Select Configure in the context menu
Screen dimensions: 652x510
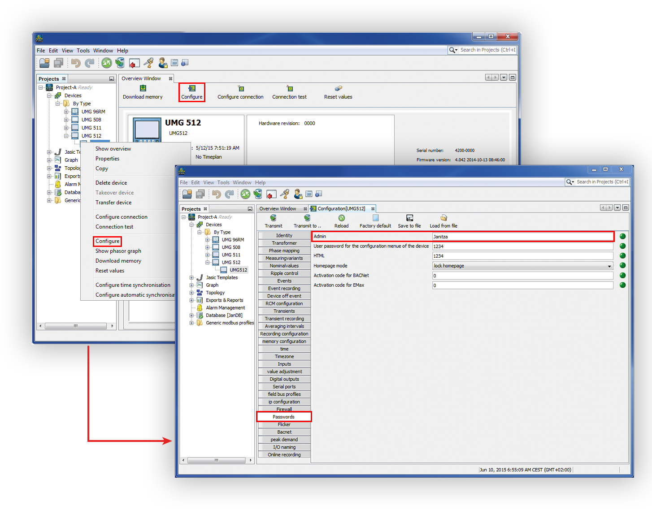pos(108,241)
